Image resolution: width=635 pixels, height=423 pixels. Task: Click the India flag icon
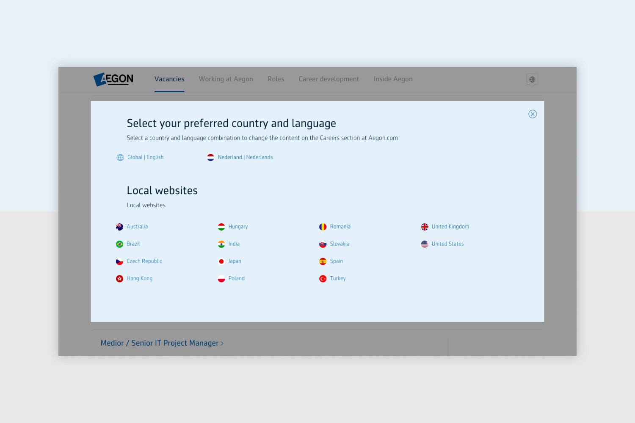(x=221, y=244)
